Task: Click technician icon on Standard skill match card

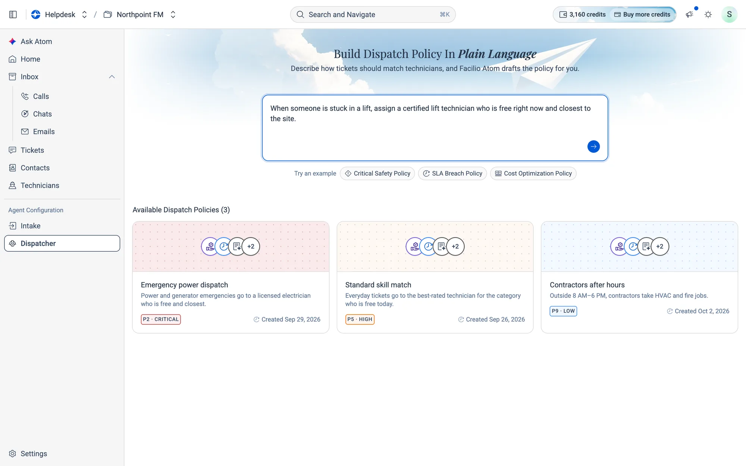Action: (x=414, y=246)
